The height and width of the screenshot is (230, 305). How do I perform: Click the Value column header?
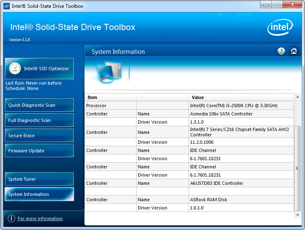pyautogui.click(x=241, y=97)
